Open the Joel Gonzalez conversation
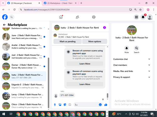 click(x=24, y=56)
